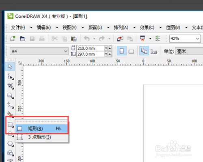Open the 视图(V) menu
This screenshot has width=203, height=162.
pos(69,28)
